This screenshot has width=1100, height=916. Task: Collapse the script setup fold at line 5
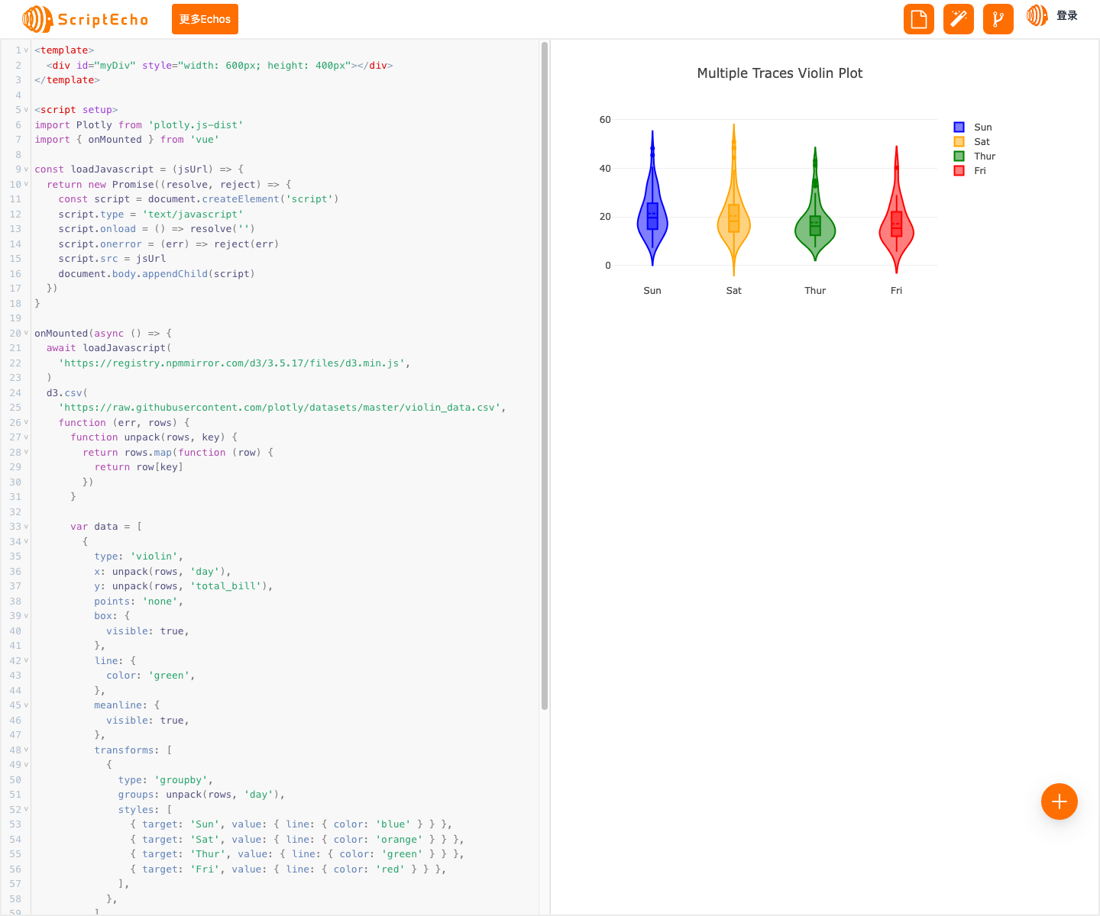[26, 110]
